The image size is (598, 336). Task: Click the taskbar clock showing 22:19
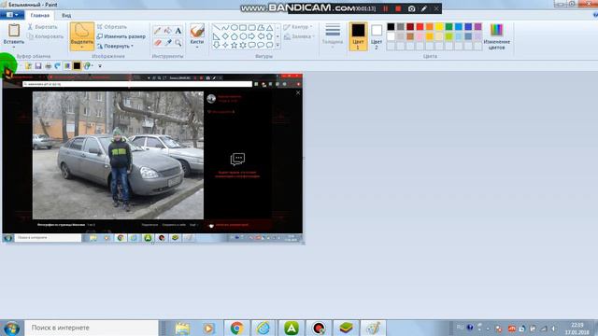tap(577, 329)
